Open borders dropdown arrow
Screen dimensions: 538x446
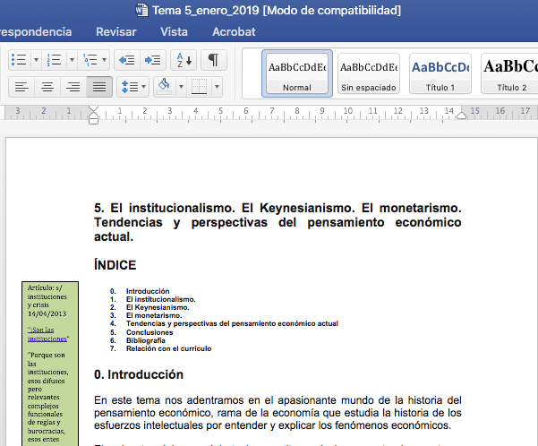pos(217,87)
